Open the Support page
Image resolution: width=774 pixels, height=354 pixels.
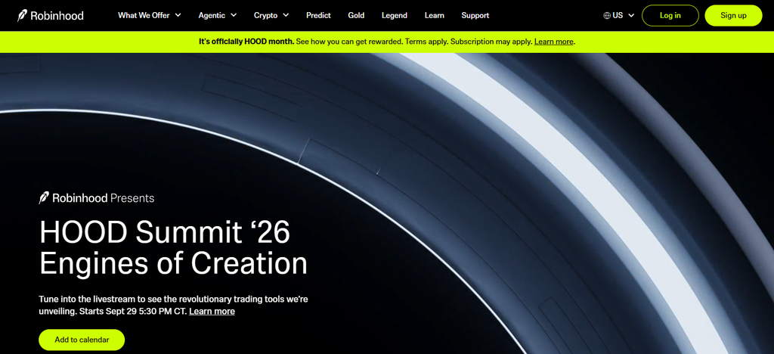(x=475, y=15)
